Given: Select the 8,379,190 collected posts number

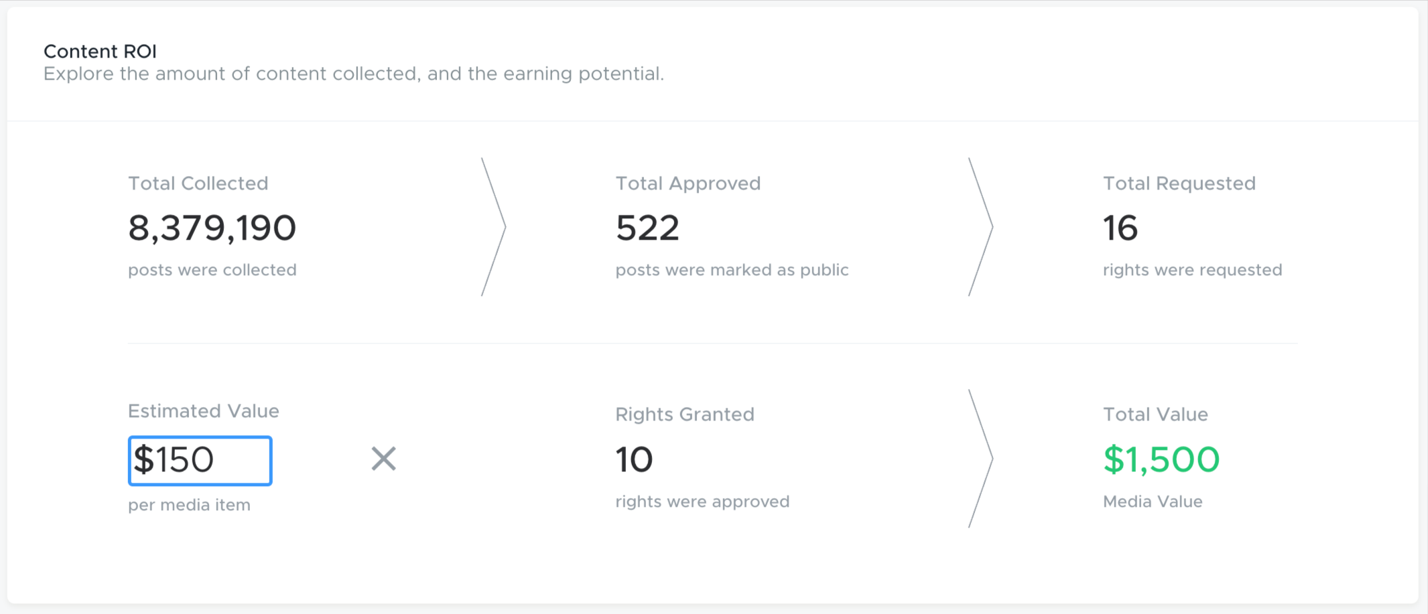Looking at the screenshot, I should pyautogui.click(x=212, y=228).
